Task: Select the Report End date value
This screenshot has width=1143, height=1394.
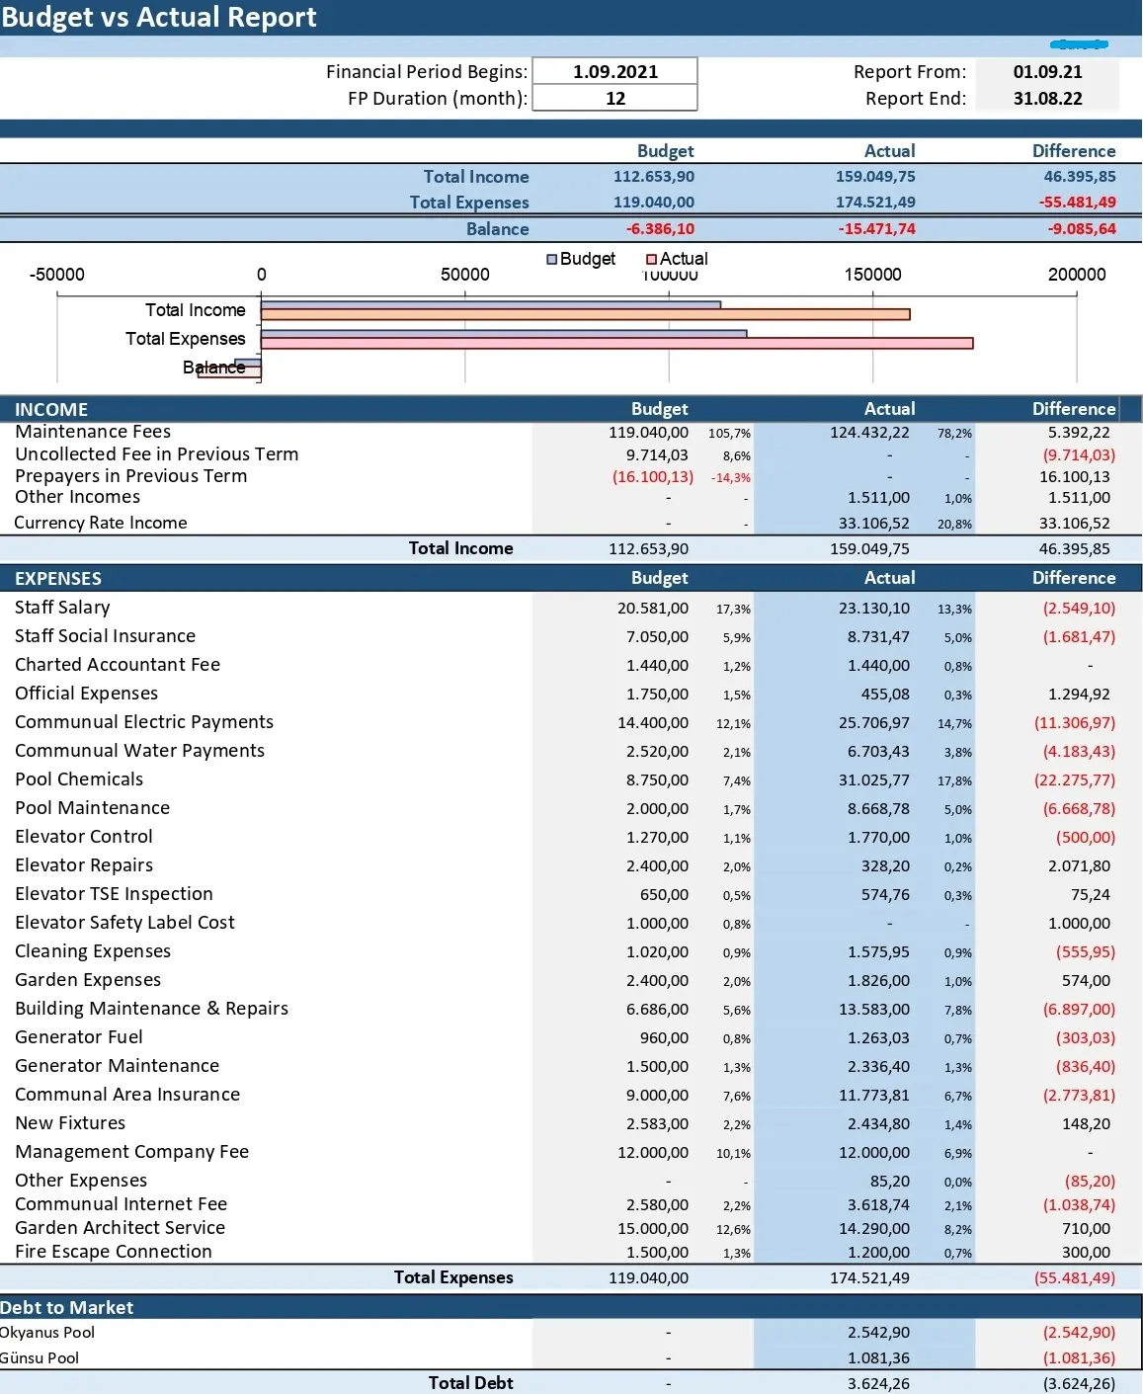Action: pos(1047,98)
